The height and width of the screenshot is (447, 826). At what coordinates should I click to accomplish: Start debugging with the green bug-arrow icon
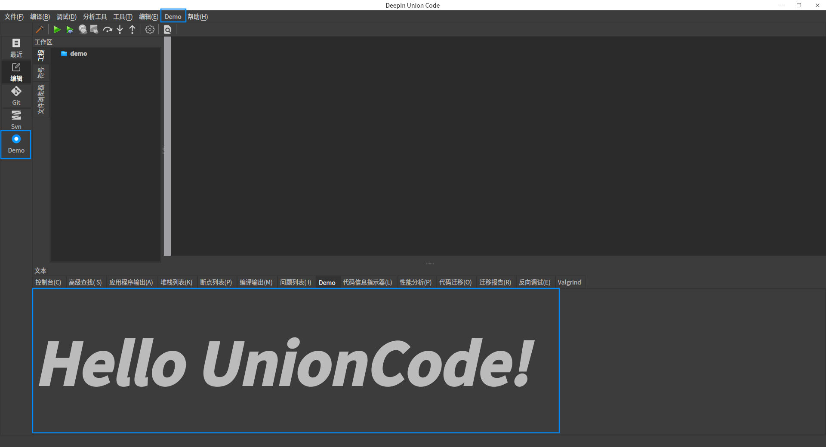tap(70, 29)
